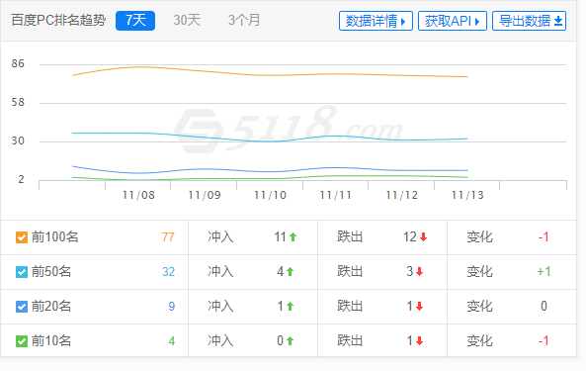Expand 数据详情 arrow button
Screen dimensions: 586x371
click(376, 21)
